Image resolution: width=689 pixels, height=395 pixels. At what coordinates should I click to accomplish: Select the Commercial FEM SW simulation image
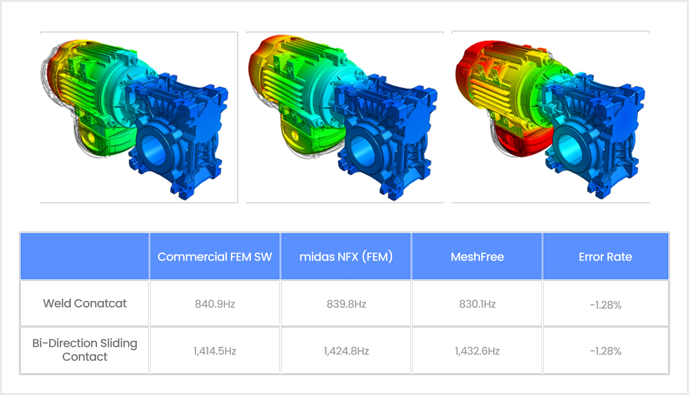[139, 117]
